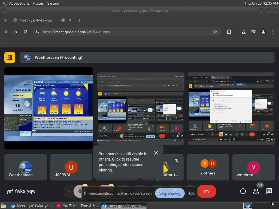Click the Stop sharing button
The width and height of the screenshot is (279, 209).
[x=170, y=193]
